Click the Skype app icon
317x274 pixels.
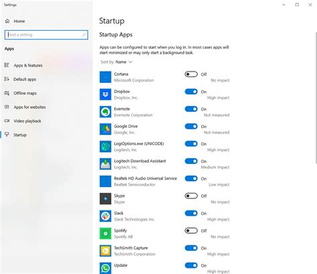(105, 198)
